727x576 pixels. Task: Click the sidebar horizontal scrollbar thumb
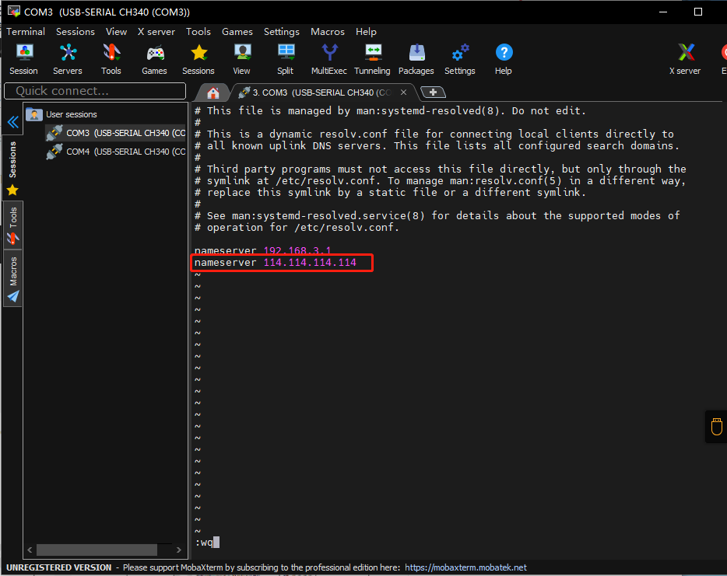coord(97,550)
